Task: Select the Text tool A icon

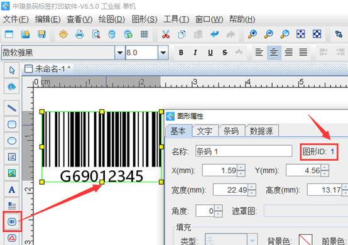Action: [12, 190]
